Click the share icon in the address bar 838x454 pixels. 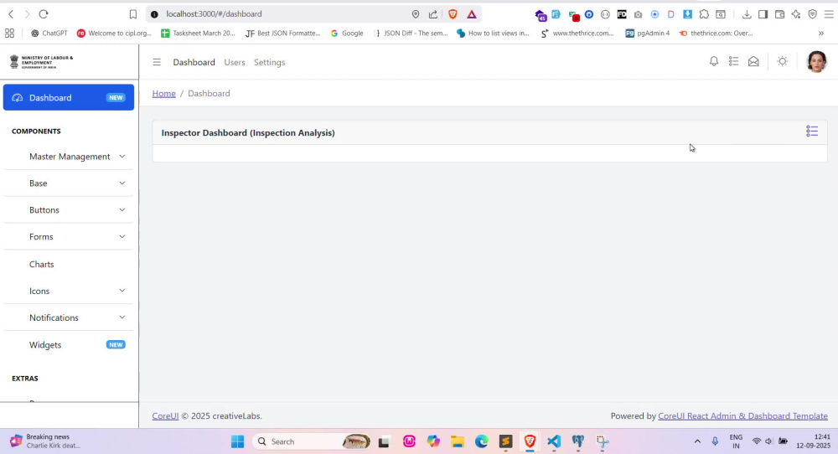433,14
